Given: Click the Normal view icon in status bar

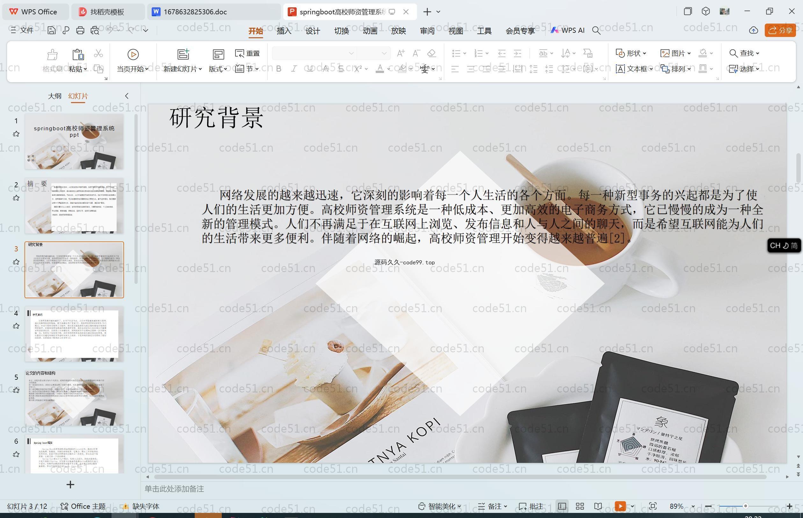Looking at the screenshot, I should click(x=562, y=506).
